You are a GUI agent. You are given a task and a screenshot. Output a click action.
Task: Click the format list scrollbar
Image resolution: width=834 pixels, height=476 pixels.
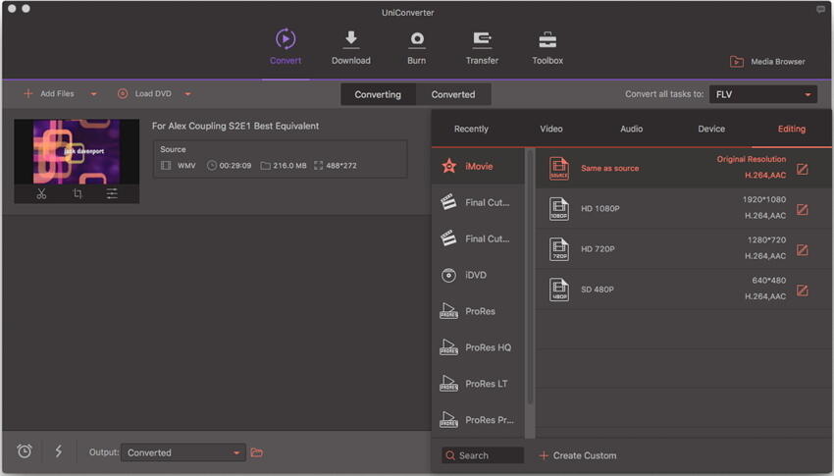[529, 277]
